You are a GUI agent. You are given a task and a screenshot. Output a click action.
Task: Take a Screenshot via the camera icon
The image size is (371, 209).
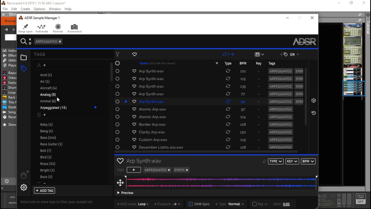[74, 27]
